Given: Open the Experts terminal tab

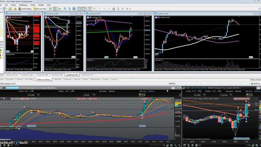Looking at the screenshot, I should 106,80.
